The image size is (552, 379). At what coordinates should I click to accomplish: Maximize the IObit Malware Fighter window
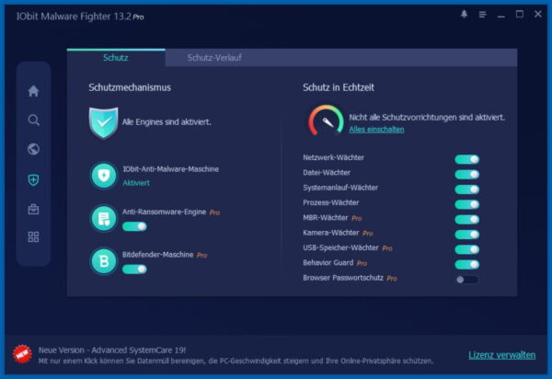[x=520, y=14]
